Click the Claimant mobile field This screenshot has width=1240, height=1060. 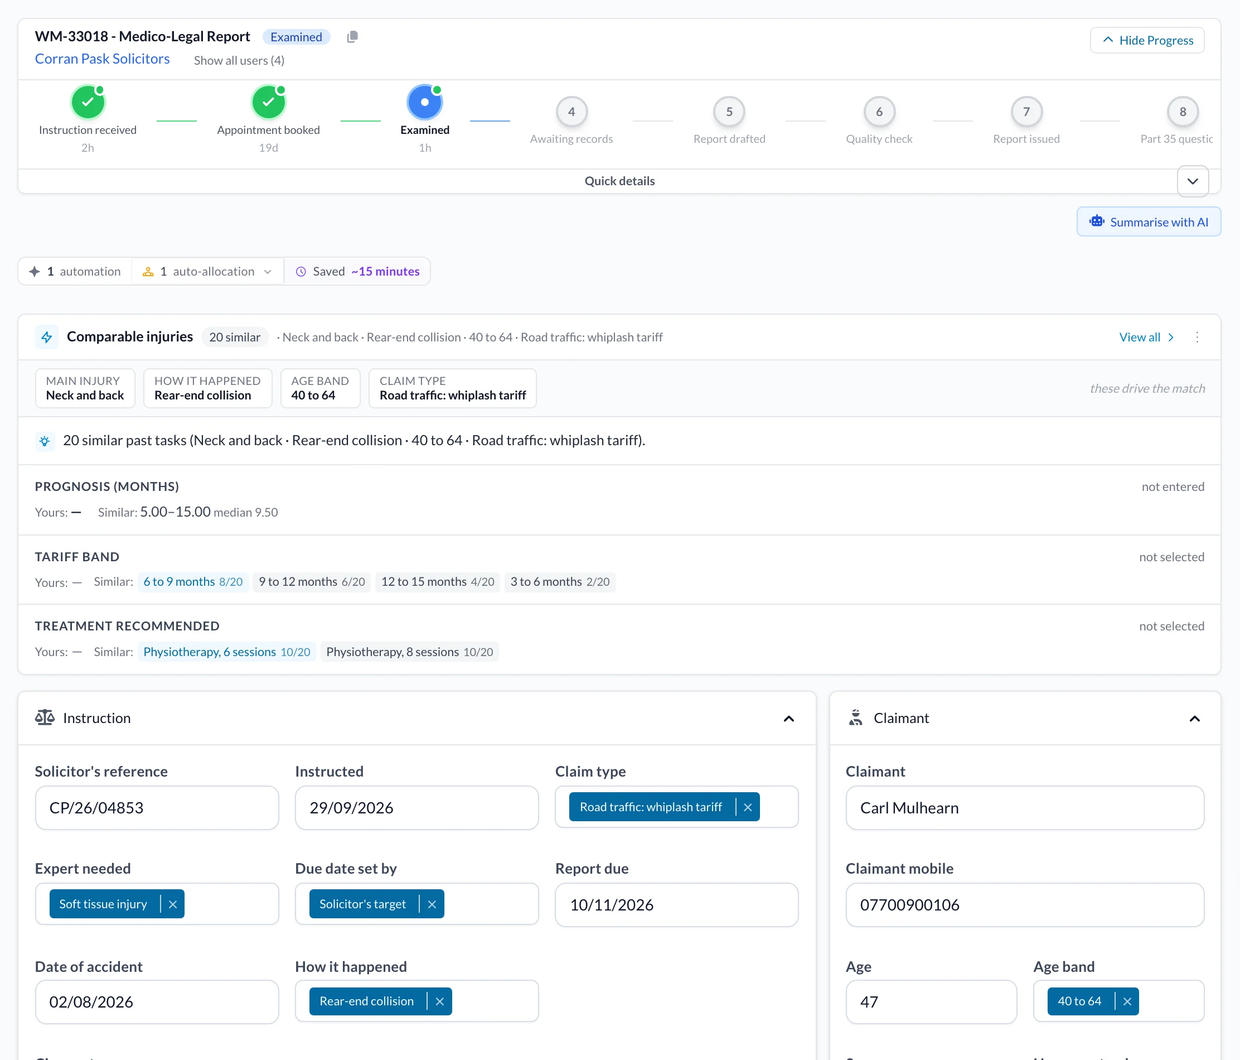1025,905
